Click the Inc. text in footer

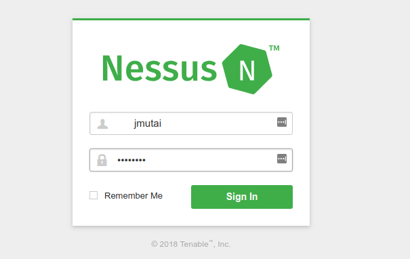click(x=224, y=244)
